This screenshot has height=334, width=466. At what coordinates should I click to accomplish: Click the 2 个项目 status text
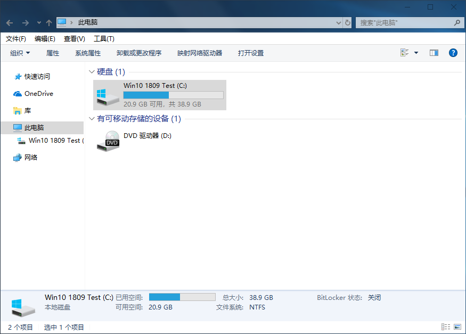(20, 328)
